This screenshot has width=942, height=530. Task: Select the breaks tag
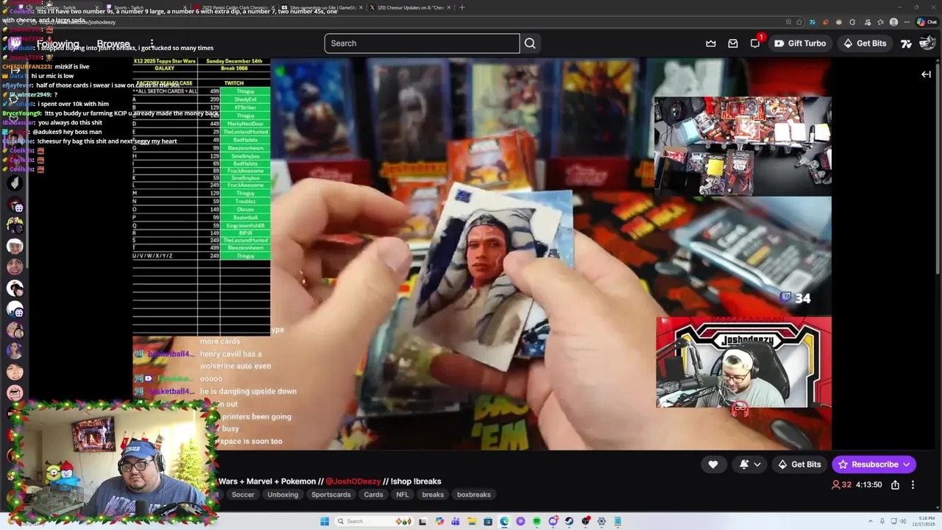pos(433,495)
